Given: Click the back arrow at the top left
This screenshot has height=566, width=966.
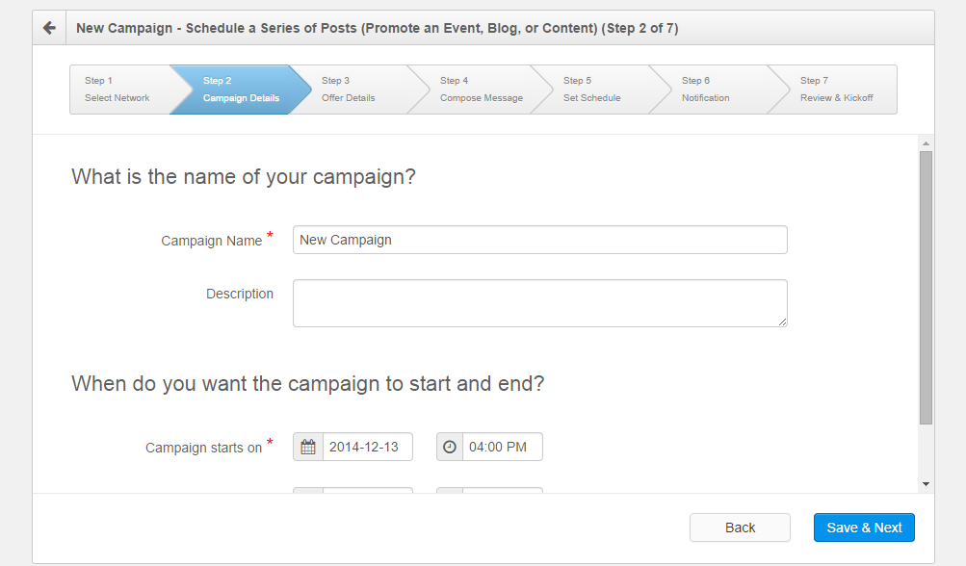Looking at the screenshot, I should click(48, 27).
